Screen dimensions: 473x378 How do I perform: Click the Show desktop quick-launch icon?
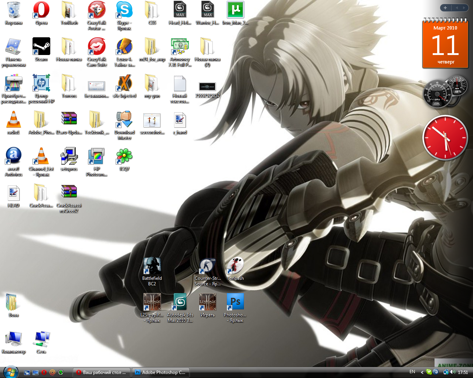point(35,372)
